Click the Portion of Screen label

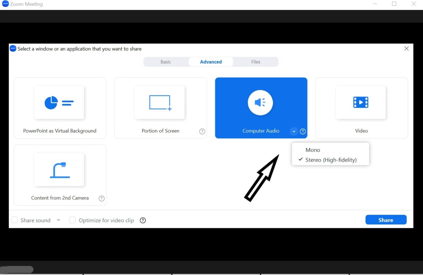click(160, 131)
